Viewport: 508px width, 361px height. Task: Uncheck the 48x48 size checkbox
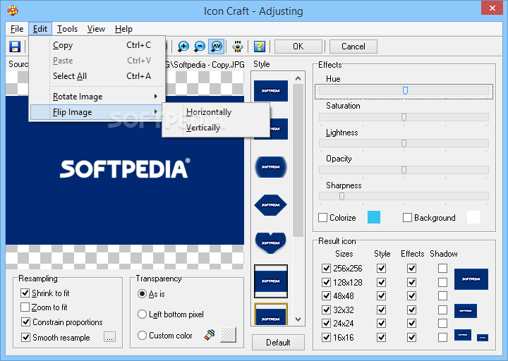[326, 295]
